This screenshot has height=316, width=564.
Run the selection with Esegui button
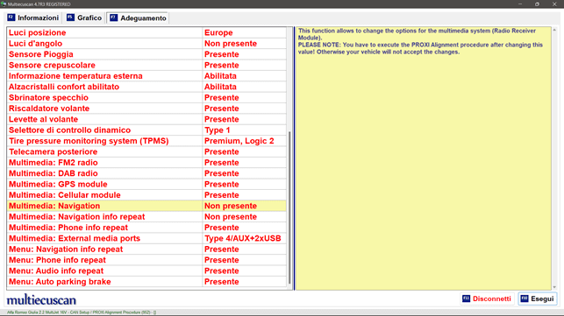point(538,298)
